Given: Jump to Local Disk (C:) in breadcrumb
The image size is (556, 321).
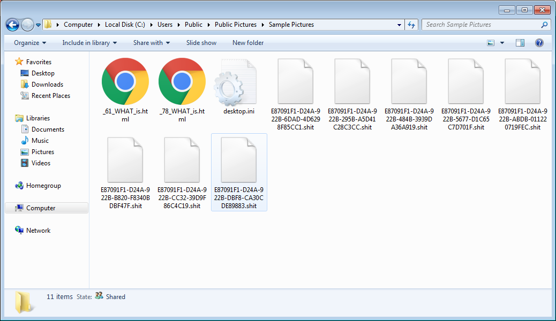Looking at the screenshot, I should tap(125, 25).
